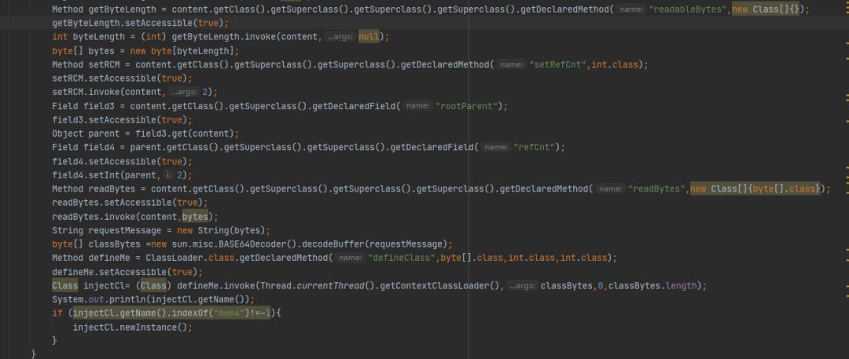Click the "rootParent" string literal
The height and width of the screenshot is (359, 849).
469,106
